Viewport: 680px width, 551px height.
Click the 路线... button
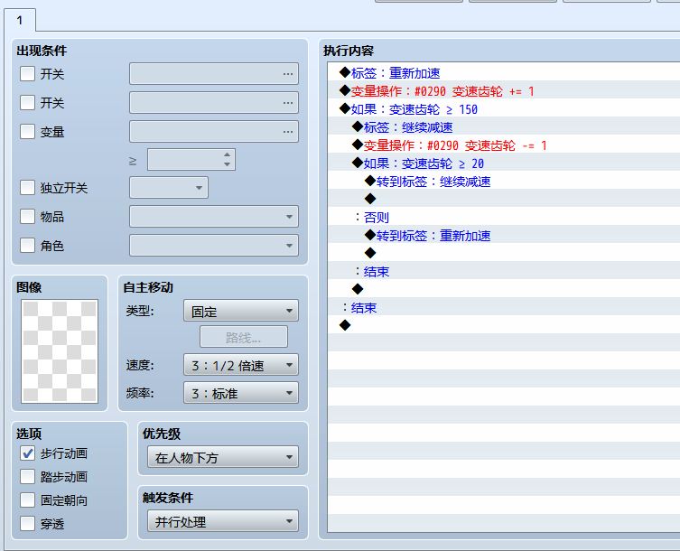pyautogui.click(x=244, y=337)
